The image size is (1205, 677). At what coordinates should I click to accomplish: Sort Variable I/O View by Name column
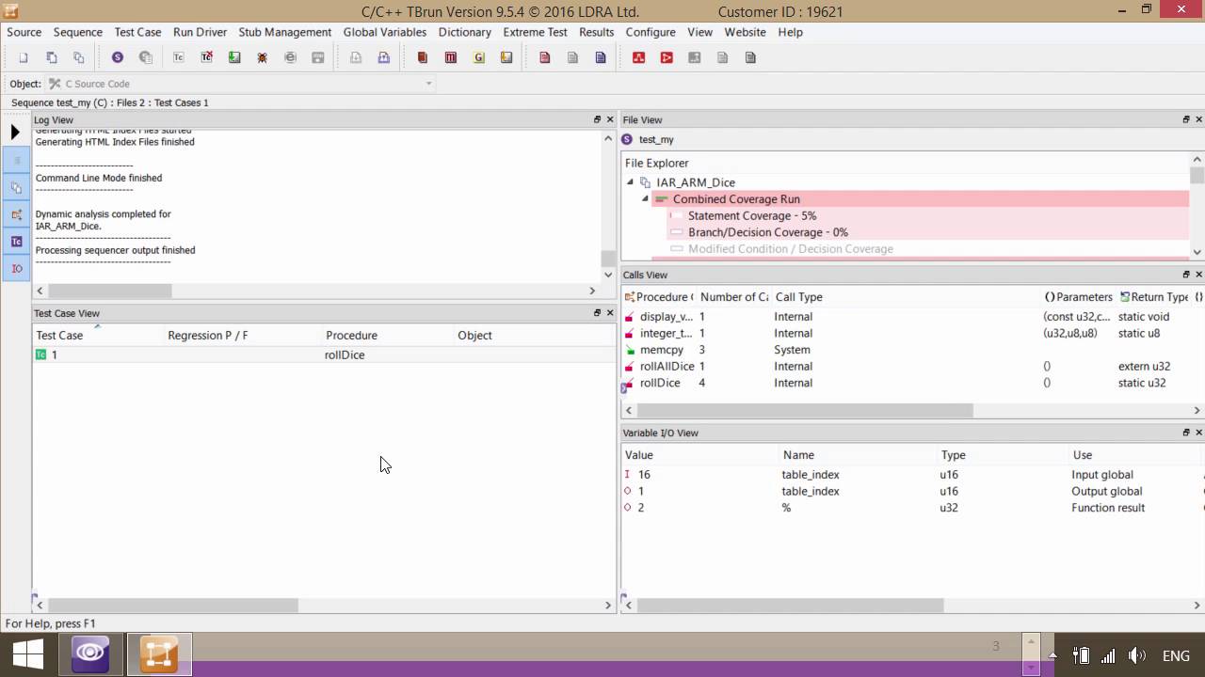858,455
